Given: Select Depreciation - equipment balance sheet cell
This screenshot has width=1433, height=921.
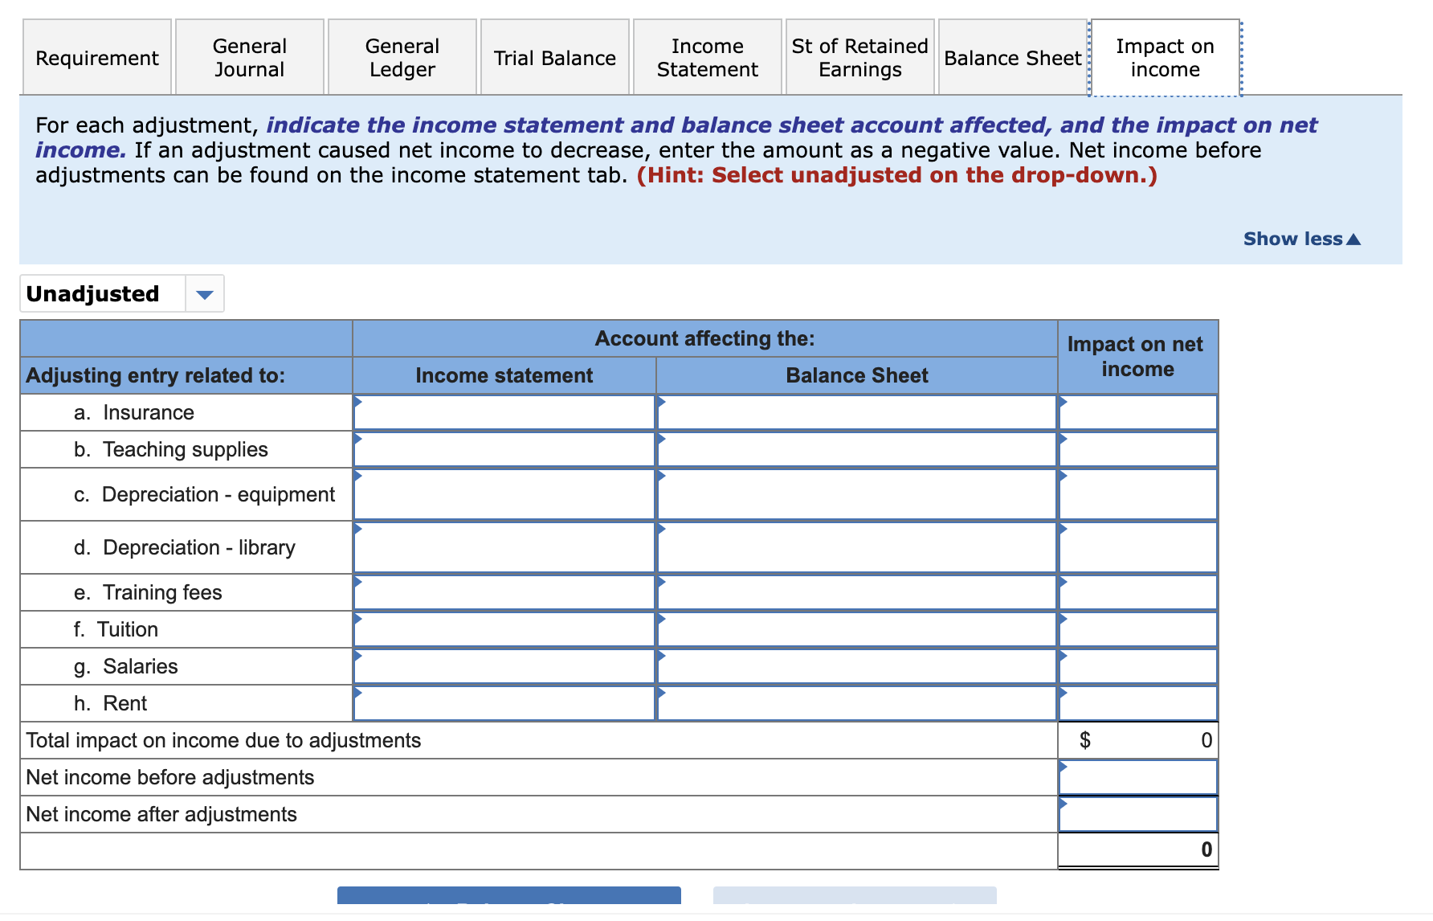Looking at the screenshot, I should pyautogui.click(x=857, y=494).
